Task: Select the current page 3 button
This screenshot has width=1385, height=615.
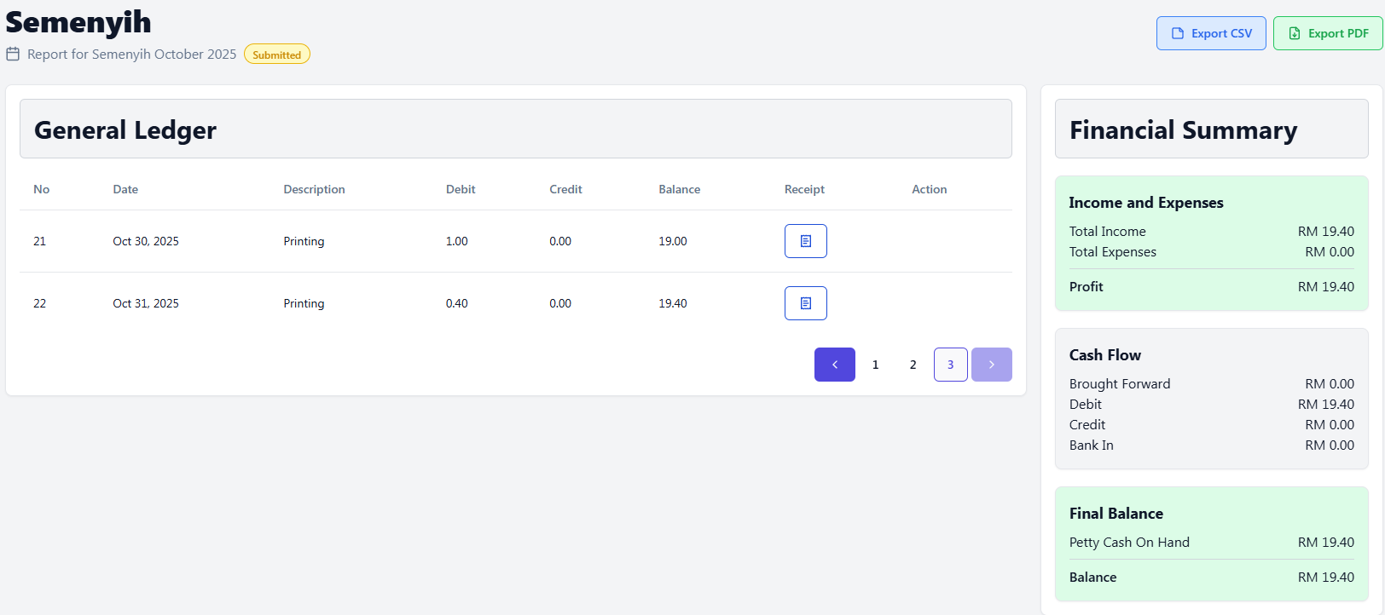Action: pyautogui.click(x=950, y=365)
